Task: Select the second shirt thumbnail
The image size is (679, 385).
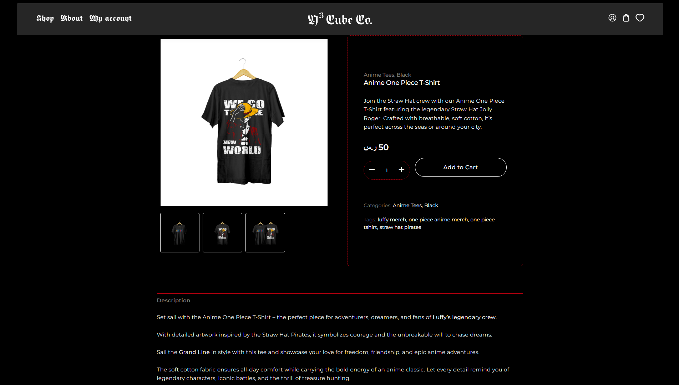Action: tap(222, 232)
